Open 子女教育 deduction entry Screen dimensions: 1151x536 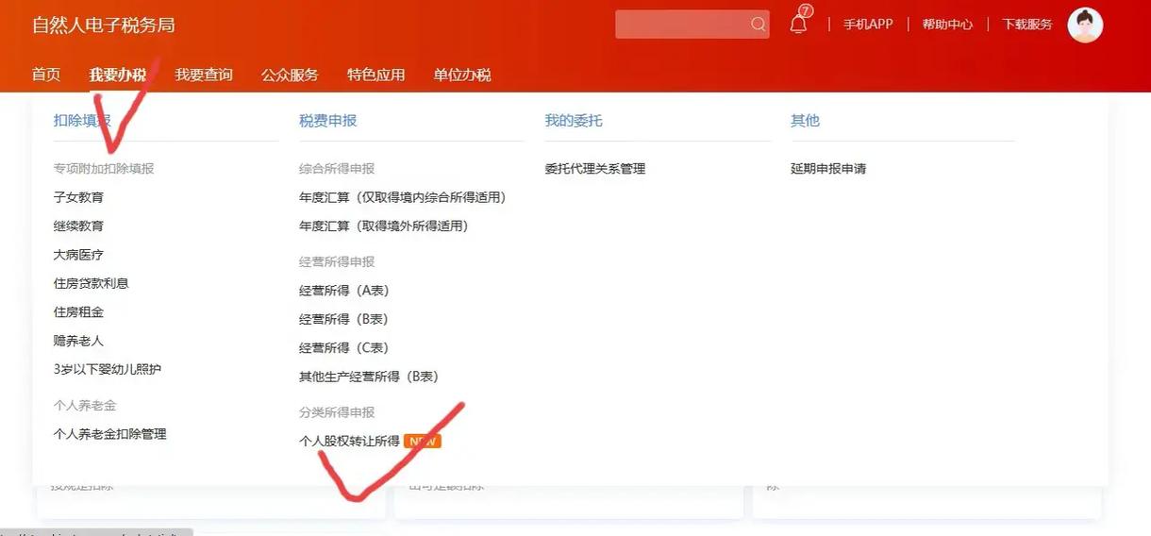(x=79, y=197)
